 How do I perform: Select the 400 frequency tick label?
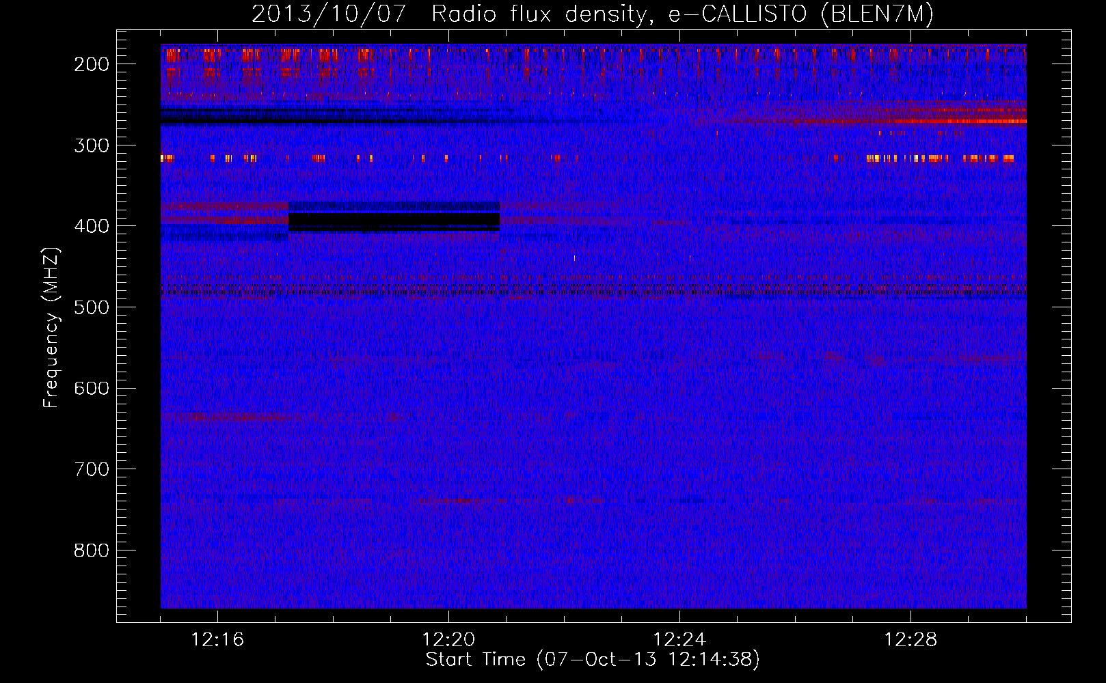[92, 226]
